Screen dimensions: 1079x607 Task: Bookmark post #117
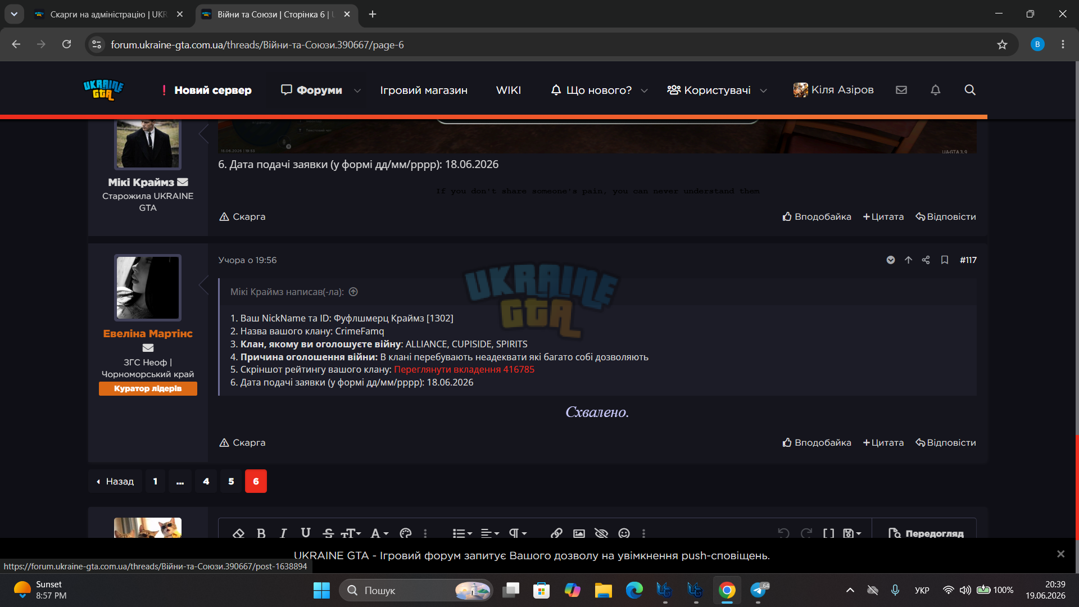945,260
